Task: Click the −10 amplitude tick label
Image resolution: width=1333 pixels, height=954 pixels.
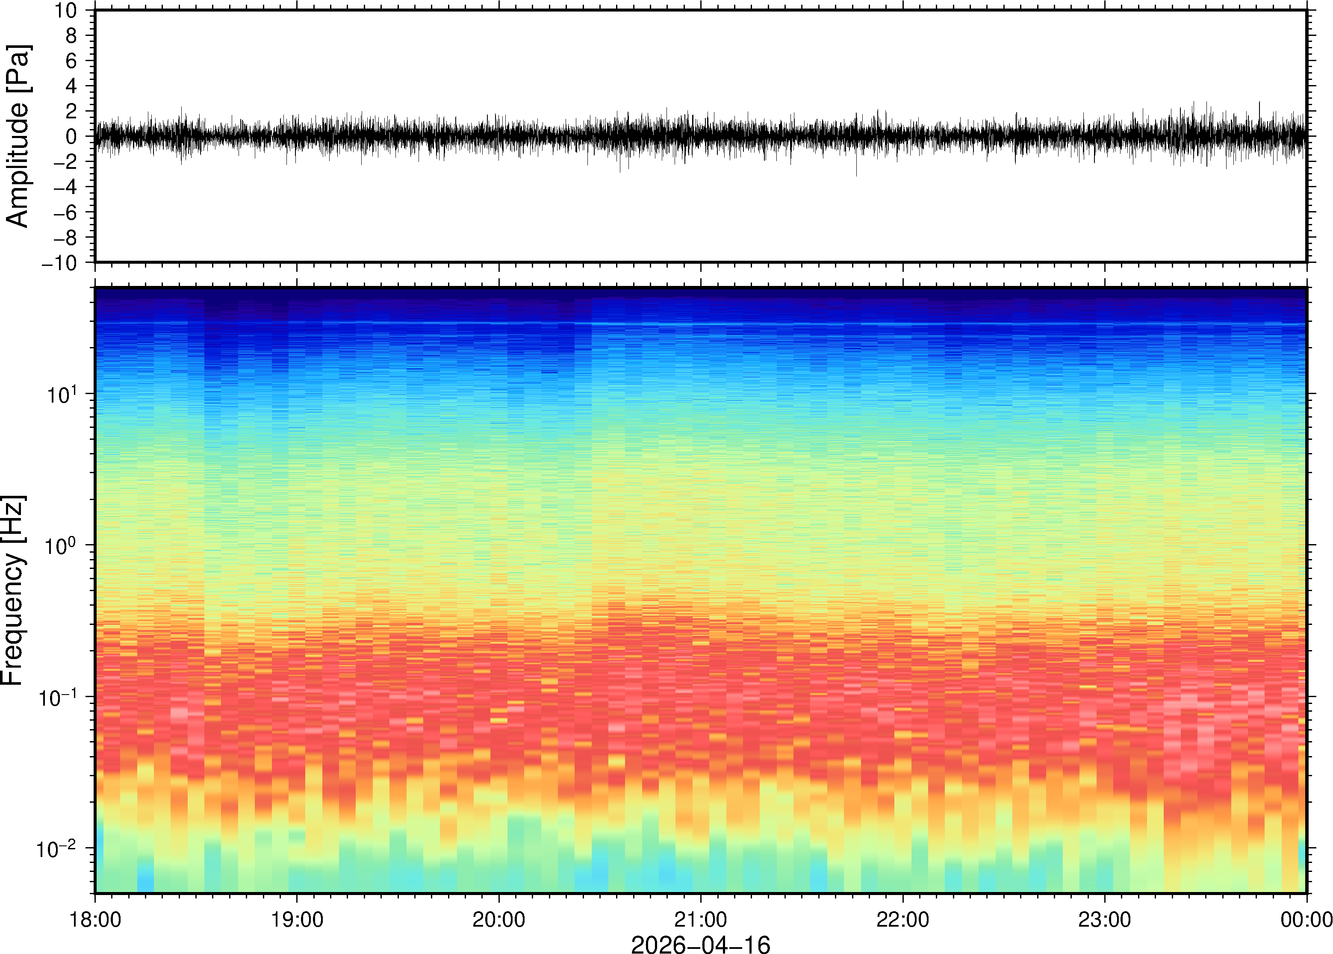Action: (59, 263)
